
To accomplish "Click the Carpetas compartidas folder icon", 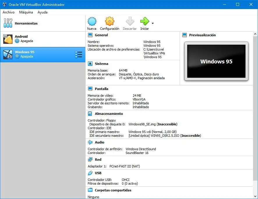I will tap(90, 190).
